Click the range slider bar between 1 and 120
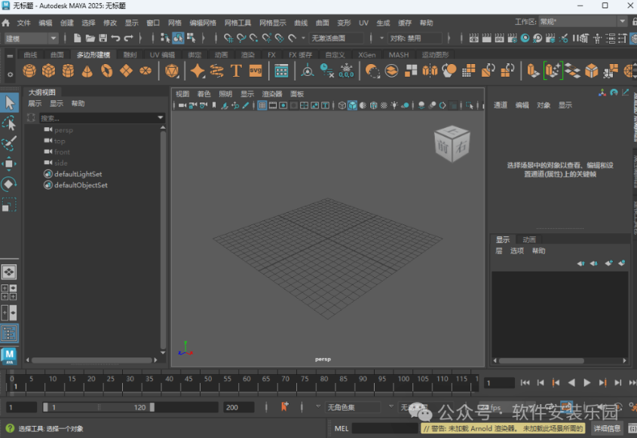The height and width of the screenshot is (438, 637). tap(99, 407)
